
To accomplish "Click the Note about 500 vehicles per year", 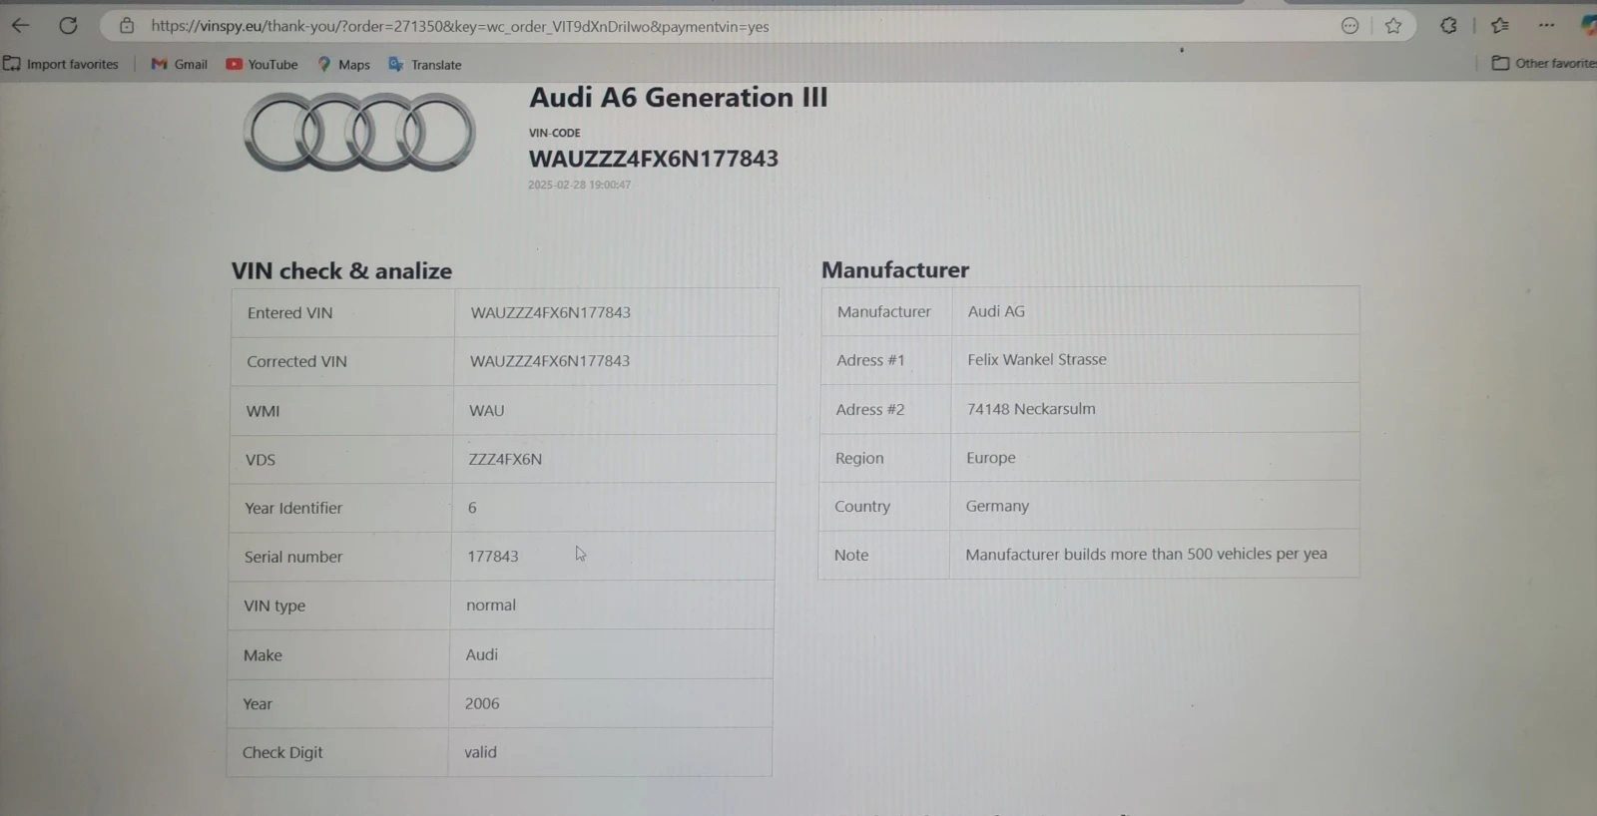I will tap(1146, 554).
